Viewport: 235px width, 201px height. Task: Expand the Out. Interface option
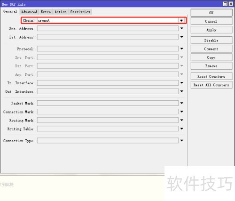182,91
